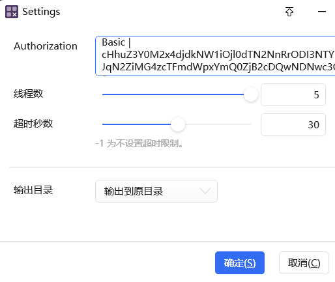Click the 超时秒数 slider handle

178,124
